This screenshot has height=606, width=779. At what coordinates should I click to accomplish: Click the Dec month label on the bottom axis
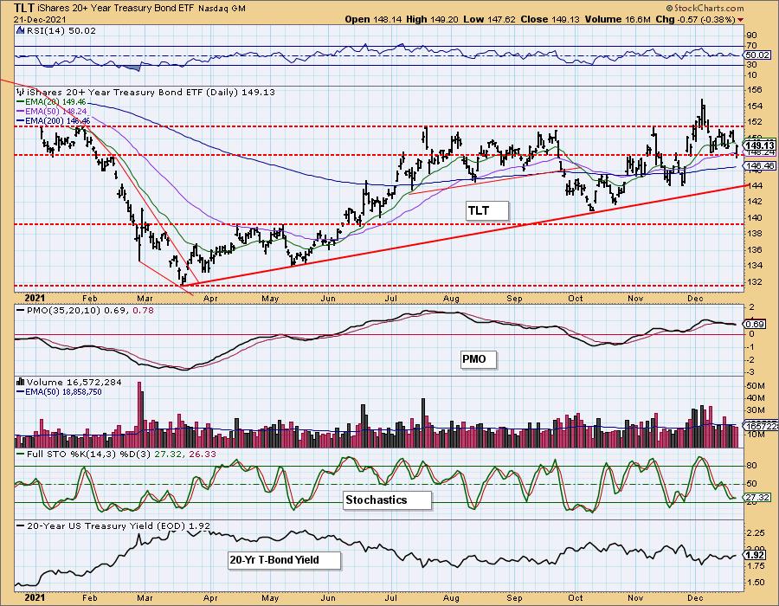[x=695, y=598]
